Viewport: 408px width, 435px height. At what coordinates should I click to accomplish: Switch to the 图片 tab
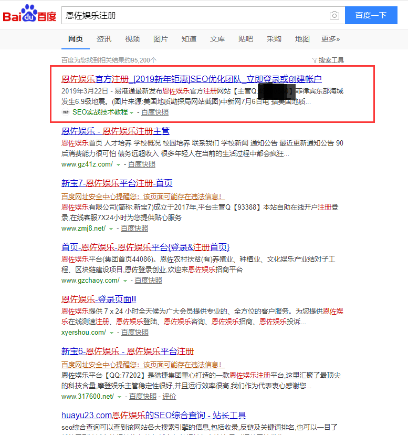click(160, 39)
